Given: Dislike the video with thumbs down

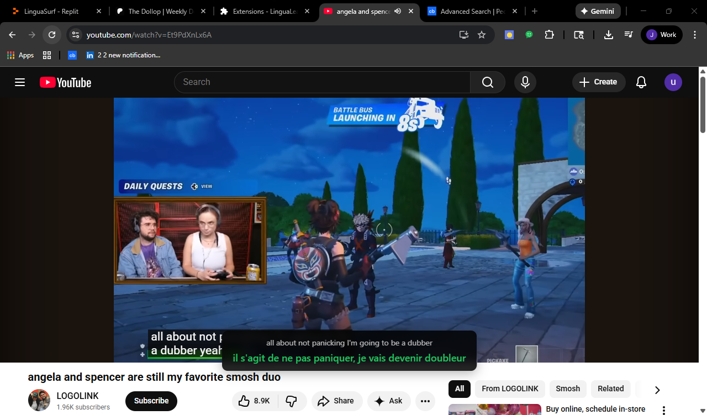Looking at the screenshot, I should pyautogui.click(x=292, y=401).
